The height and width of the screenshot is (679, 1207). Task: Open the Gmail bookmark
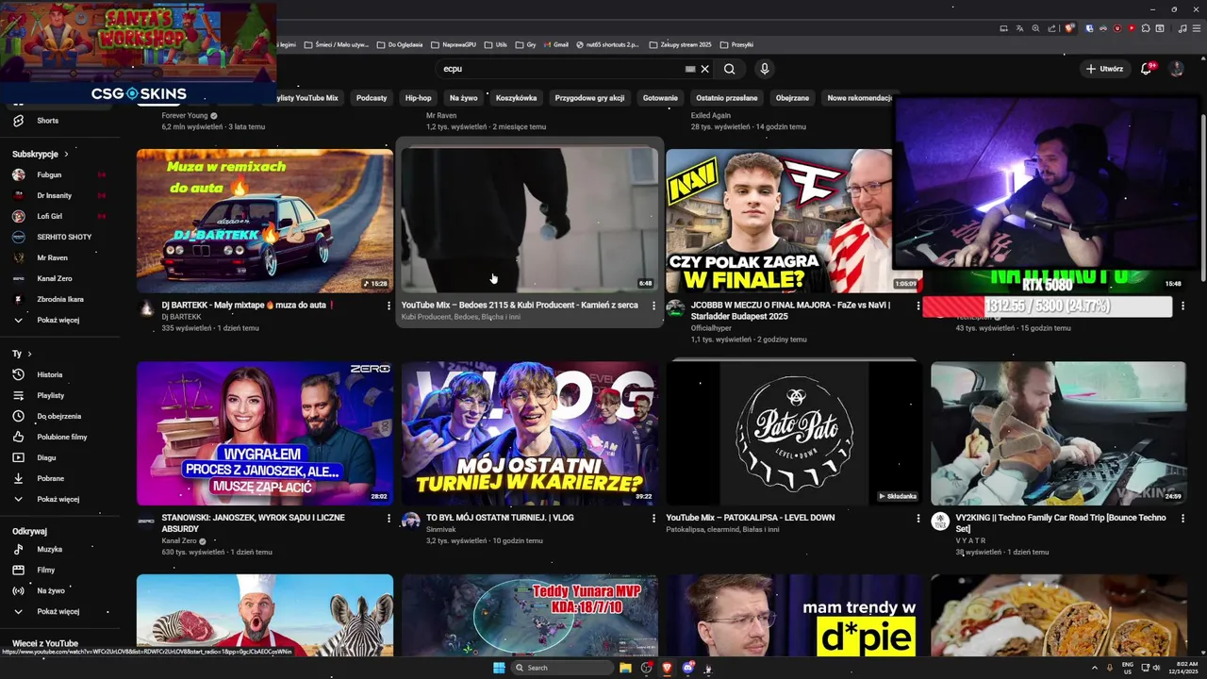tap(555, 44)
